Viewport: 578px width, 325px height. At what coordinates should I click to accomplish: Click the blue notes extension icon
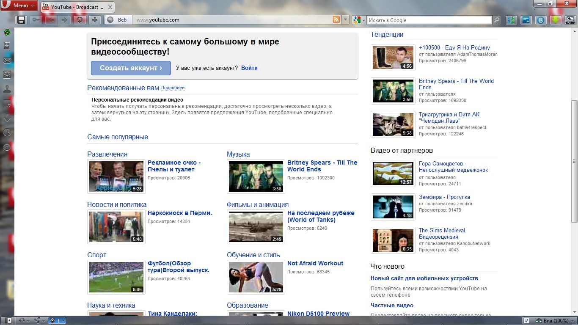click(526, 20)
